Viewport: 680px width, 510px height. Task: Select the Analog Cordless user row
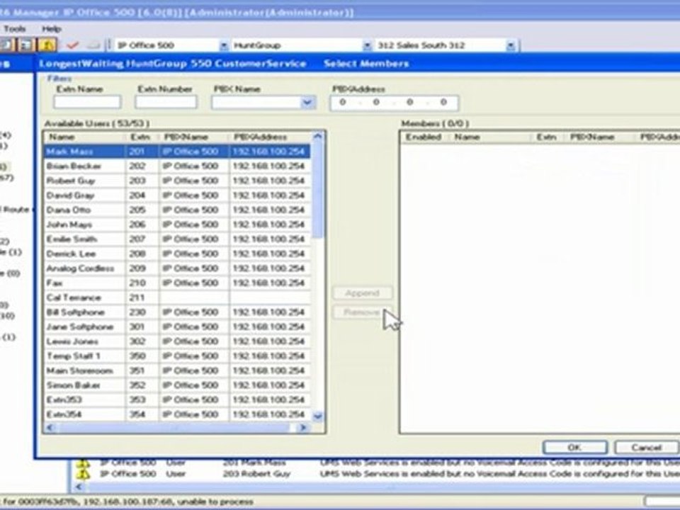pos(177,268)
